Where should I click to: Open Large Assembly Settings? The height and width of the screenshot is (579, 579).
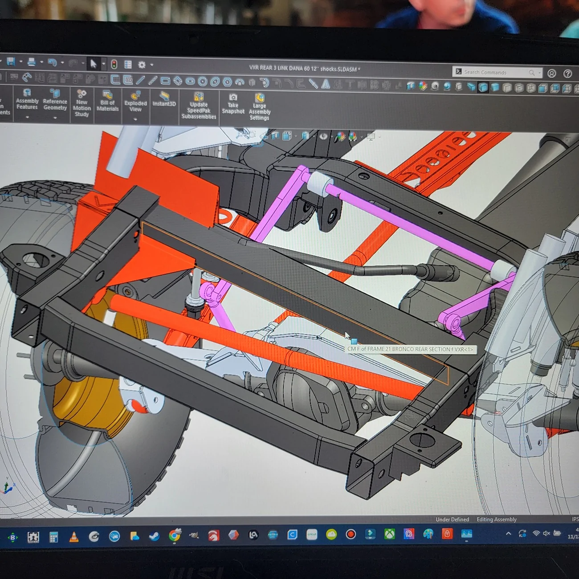pyautogui.click(x=259, y=107)
